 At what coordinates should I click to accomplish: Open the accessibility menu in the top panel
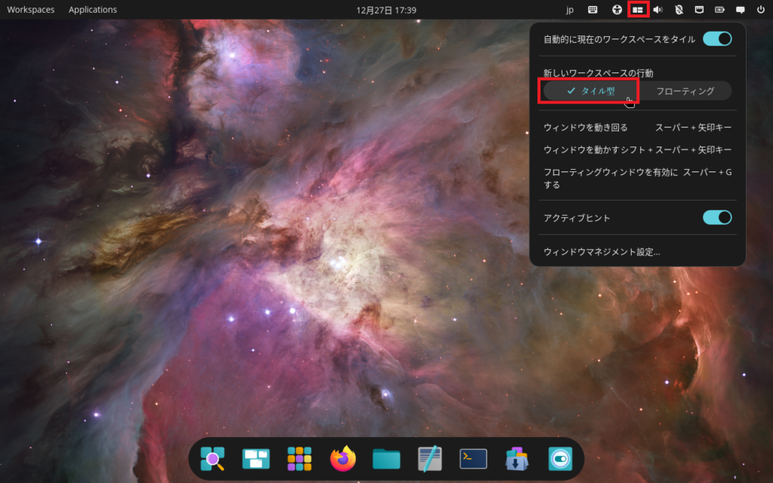617,10
